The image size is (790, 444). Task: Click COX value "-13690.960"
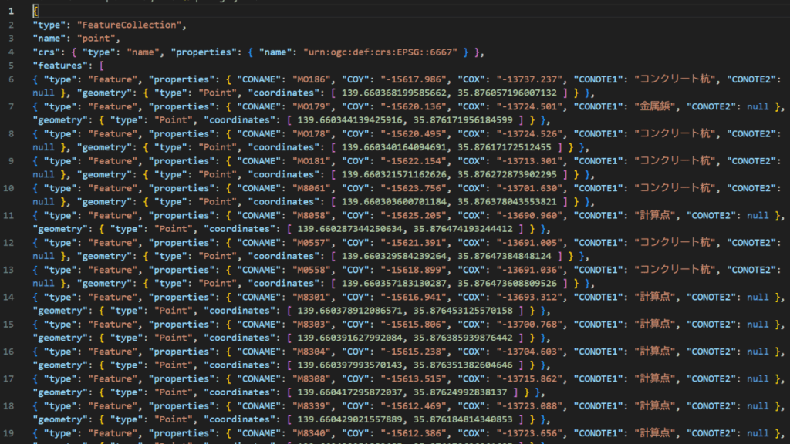(x=529, y=215)
